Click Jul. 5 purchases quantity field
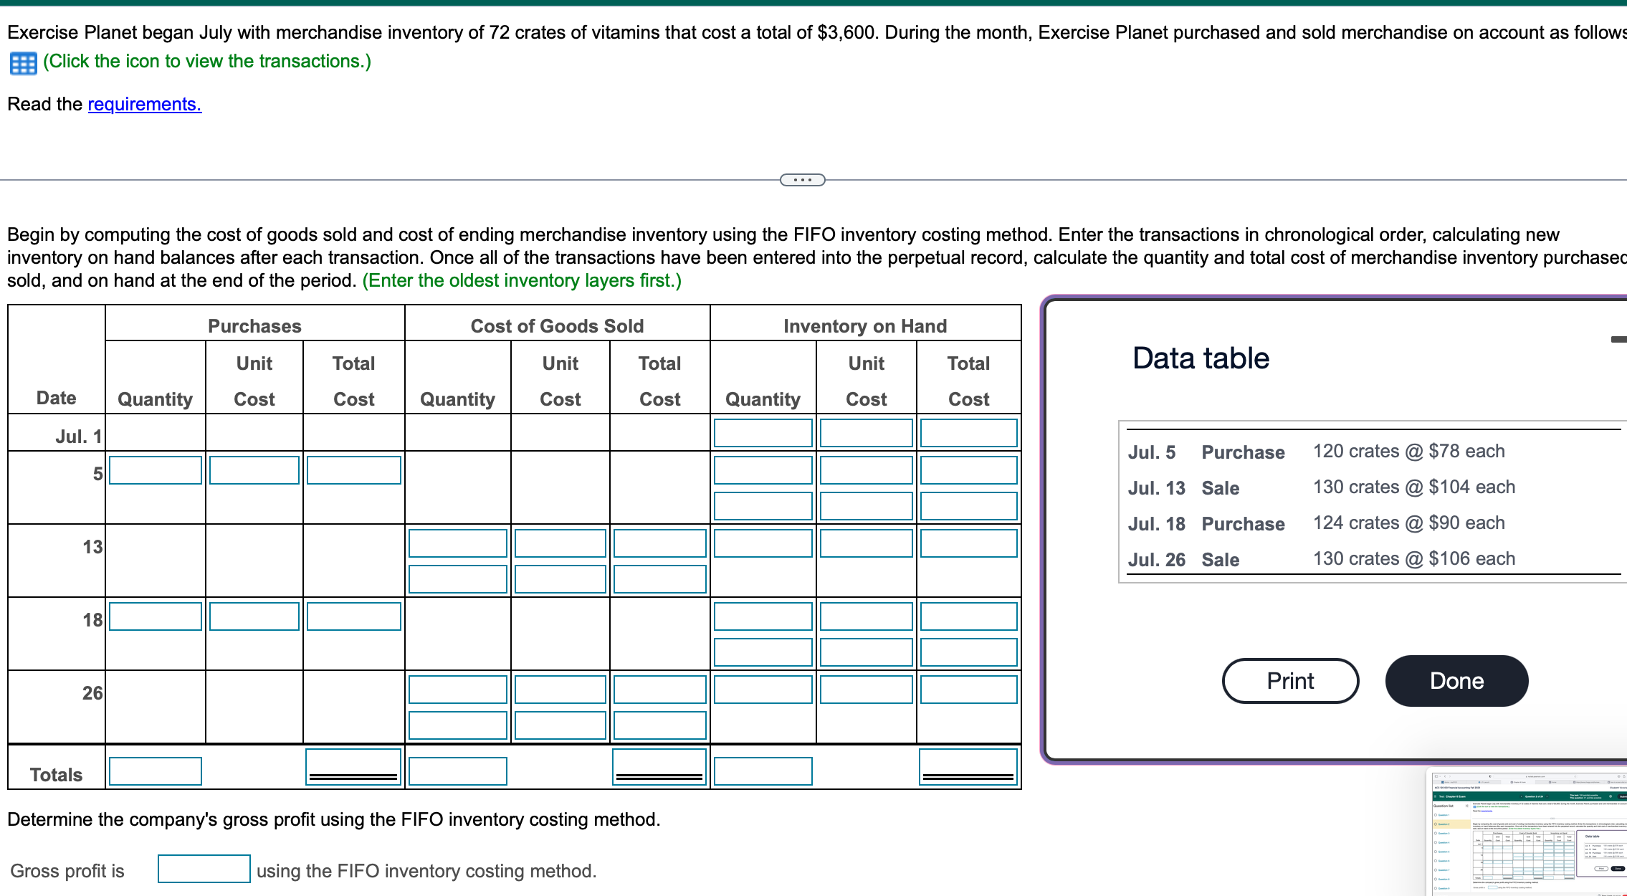The image size is (1627, 896). pos(156,470)
